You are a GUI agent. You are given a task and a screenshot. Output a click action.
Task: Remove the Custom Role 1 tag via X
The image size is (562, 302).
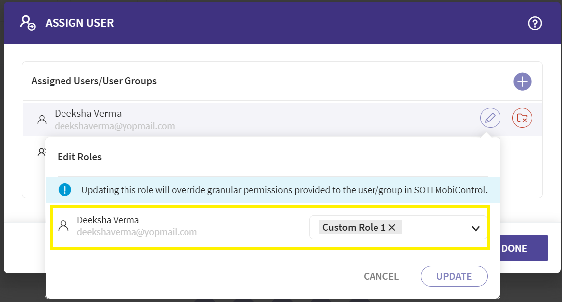coord(392,227)
